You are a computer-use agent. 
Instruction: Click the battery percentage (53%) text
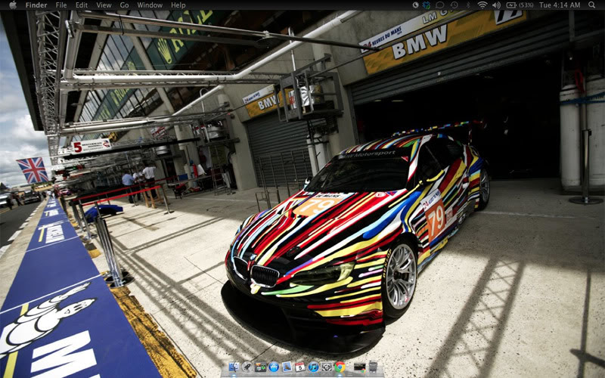526,5
